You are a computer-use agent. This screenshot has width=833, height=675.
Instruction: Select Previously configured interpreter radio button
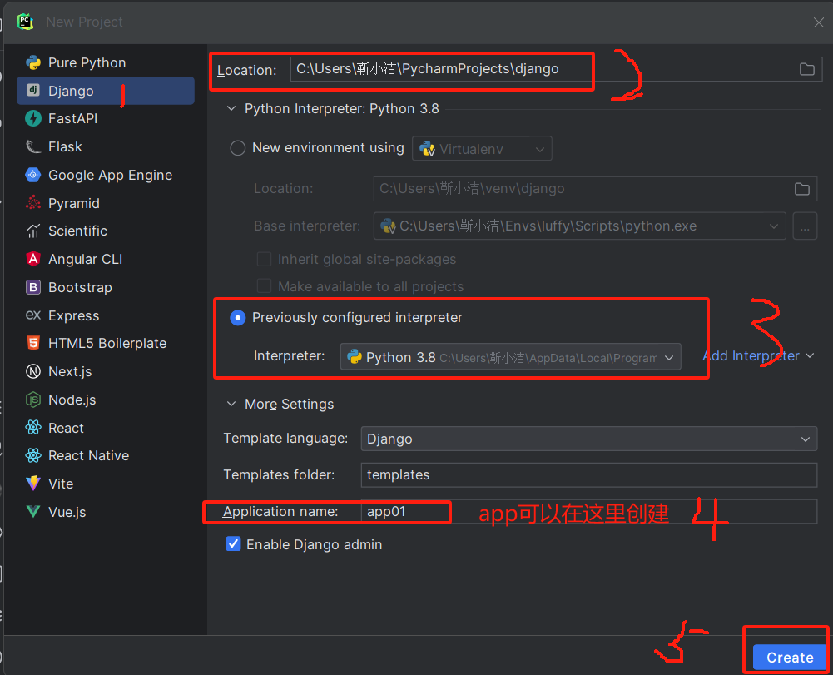237,318
